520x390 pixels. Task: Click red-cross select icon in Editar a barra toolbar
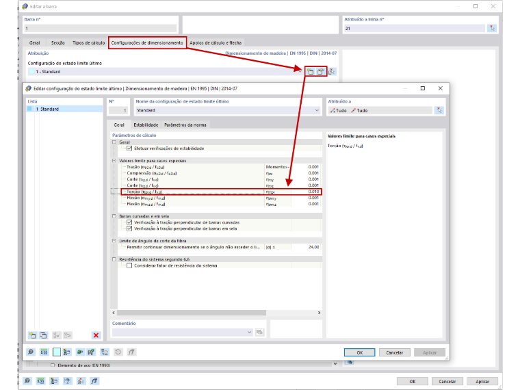[81, 380]
